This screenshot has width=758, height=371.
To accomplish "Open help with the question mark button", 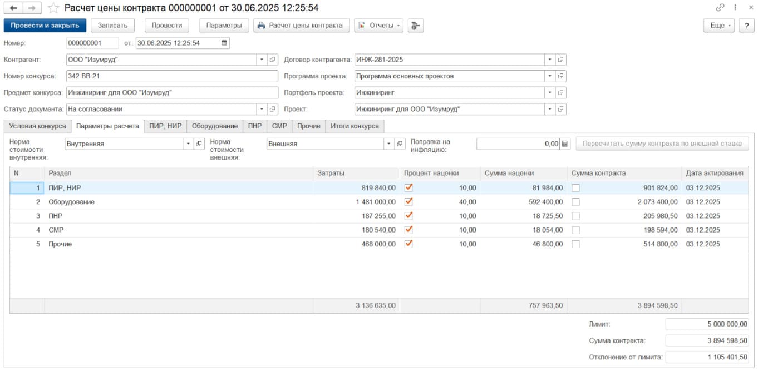I will (x=747, y=25).
